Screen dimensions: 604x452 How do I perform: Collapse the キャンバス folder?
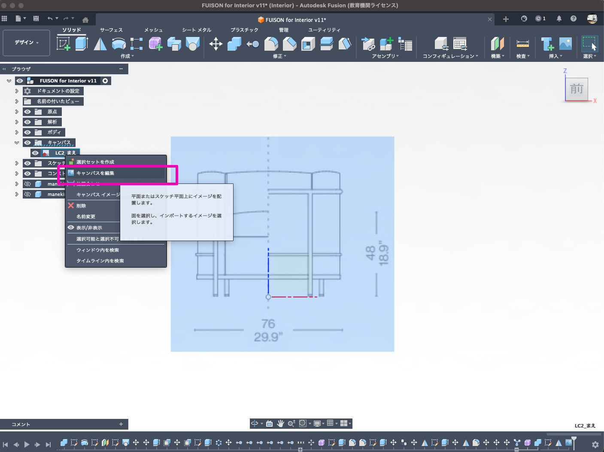[x=17, y=143]
